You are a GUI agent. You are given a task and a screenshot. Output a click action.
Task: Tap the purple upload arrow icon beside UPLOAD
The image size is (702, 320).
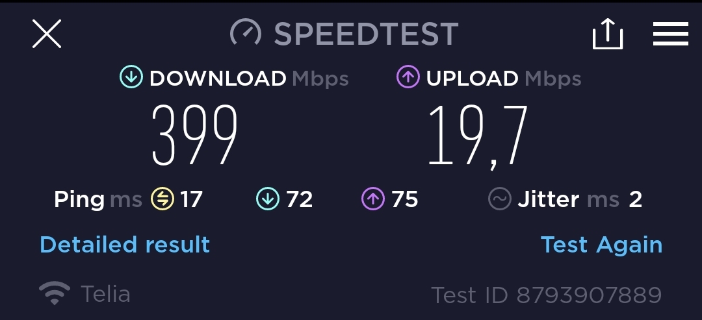(x=408, y=77)
